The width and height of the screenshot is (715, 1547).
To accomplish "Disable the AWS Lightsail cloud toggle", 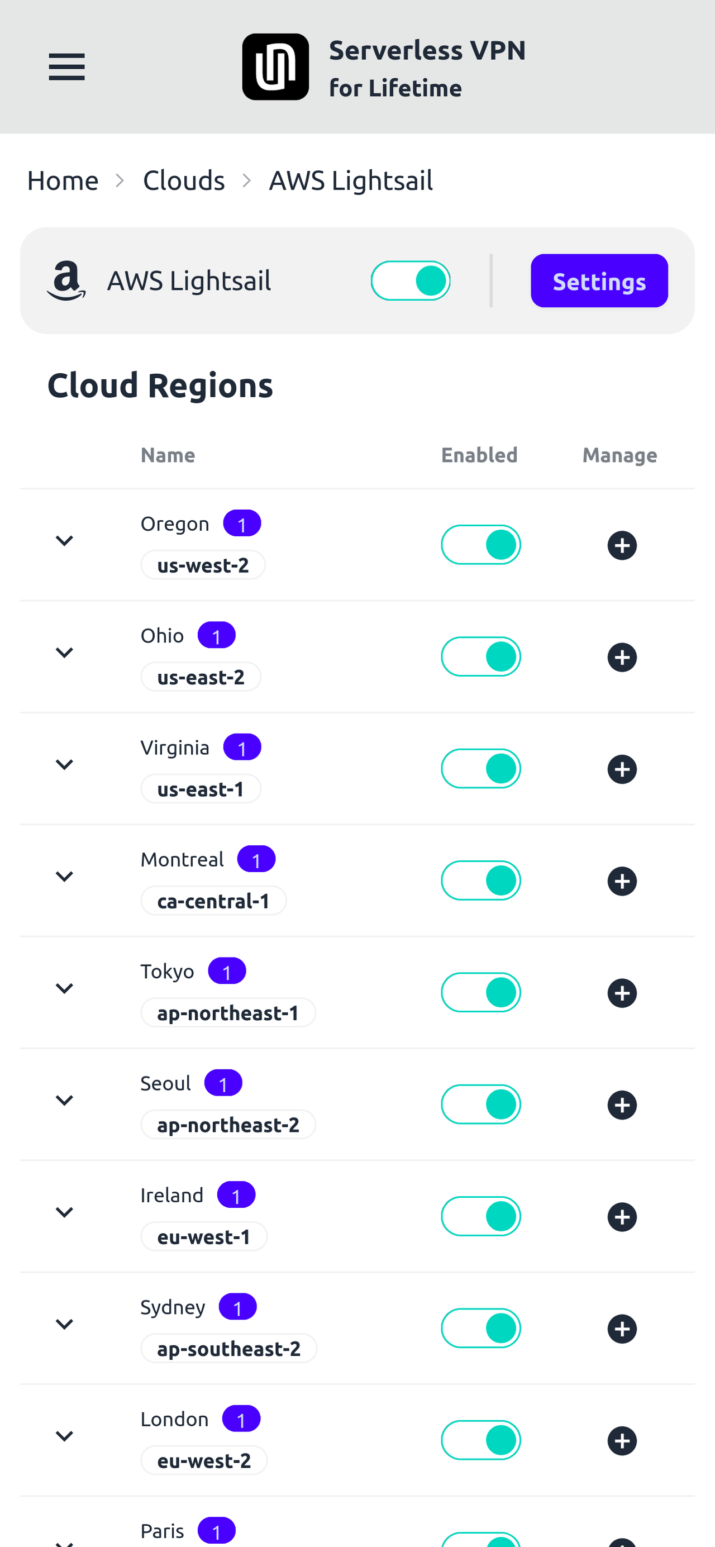I will [x=411, y=280].
